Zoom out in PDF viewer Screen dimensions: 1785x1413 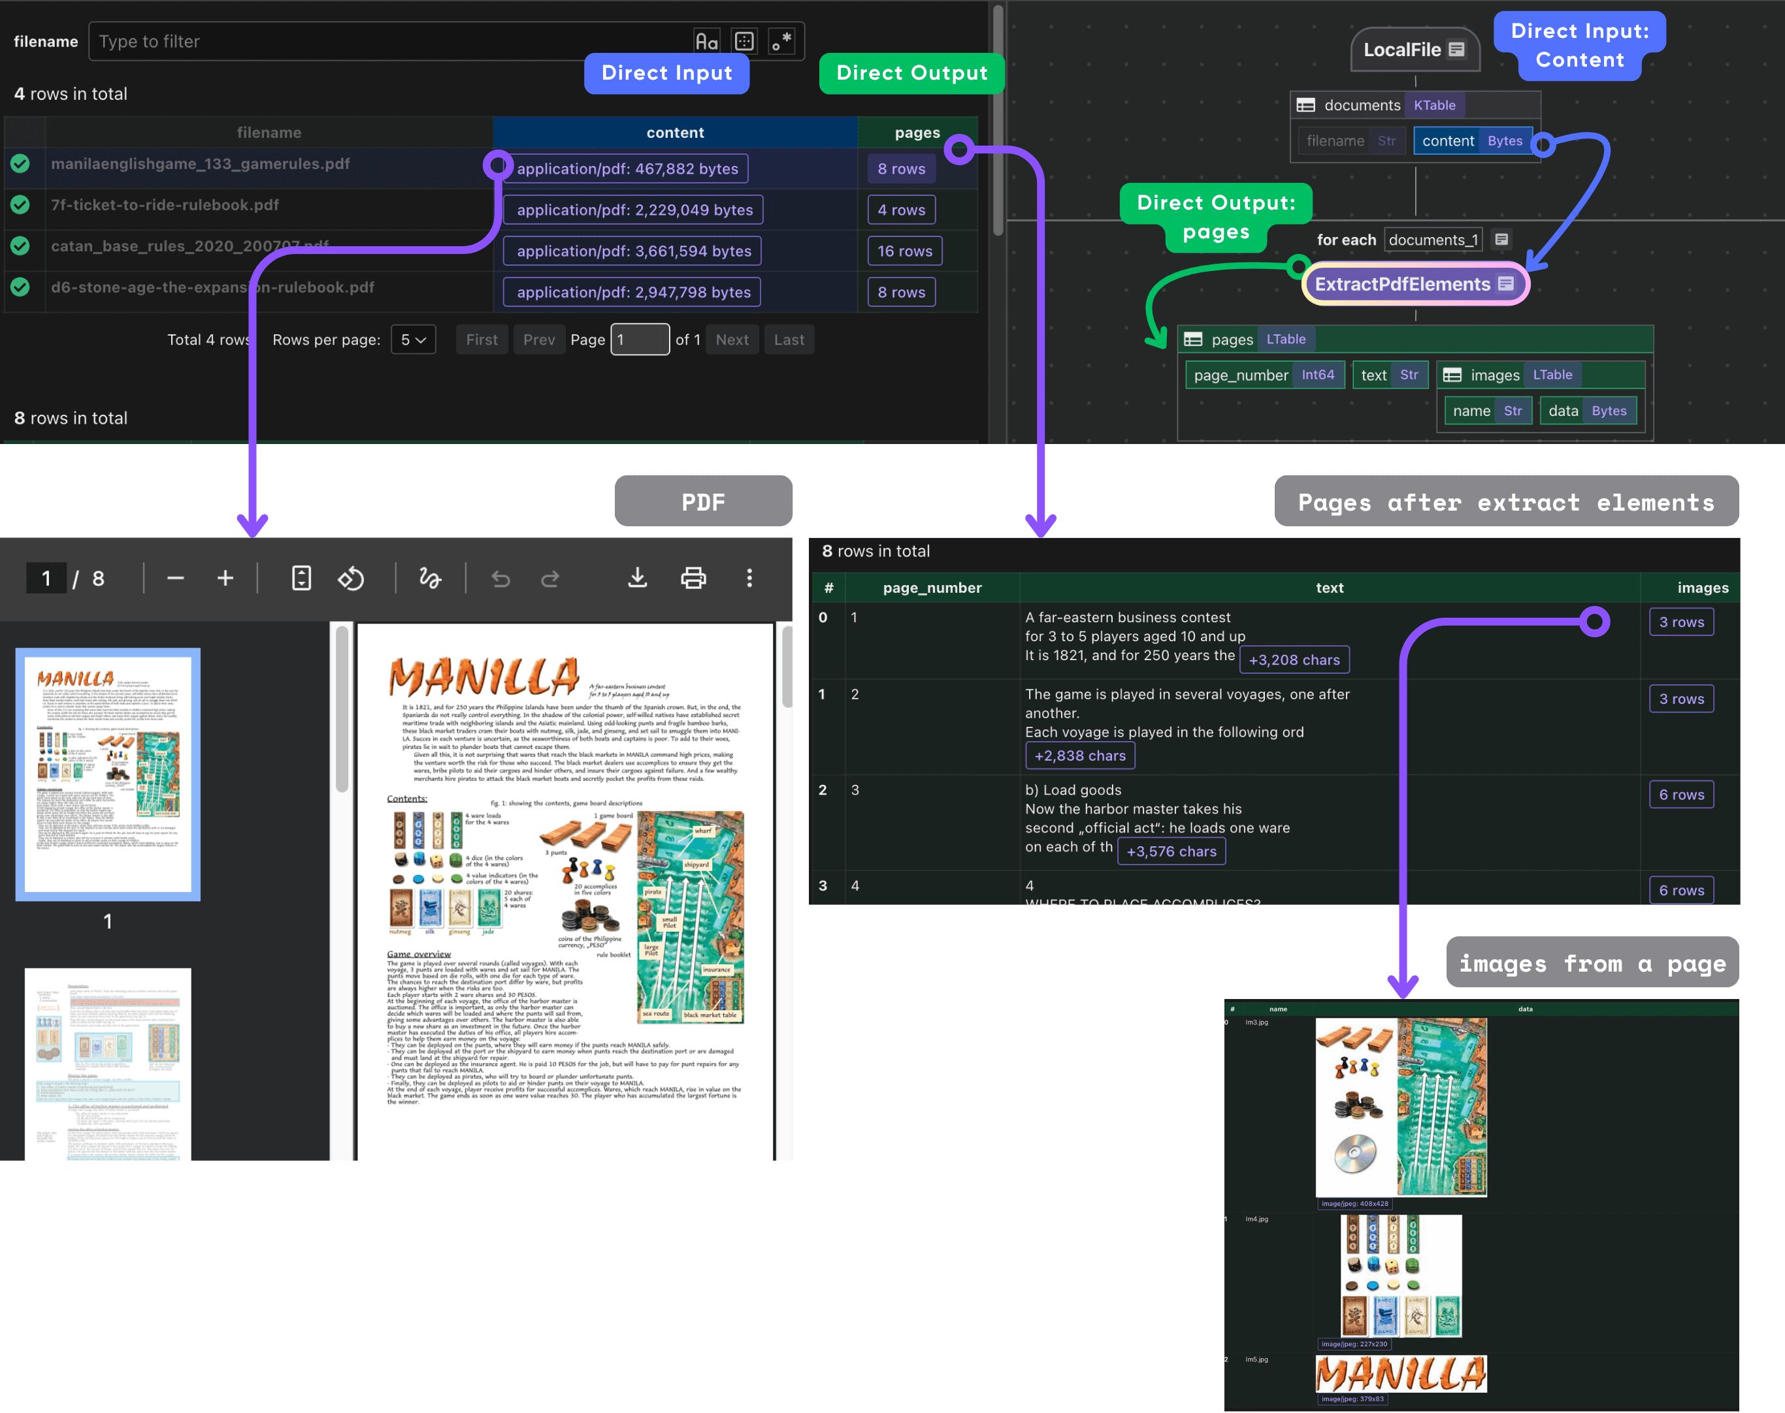(176, 579)
